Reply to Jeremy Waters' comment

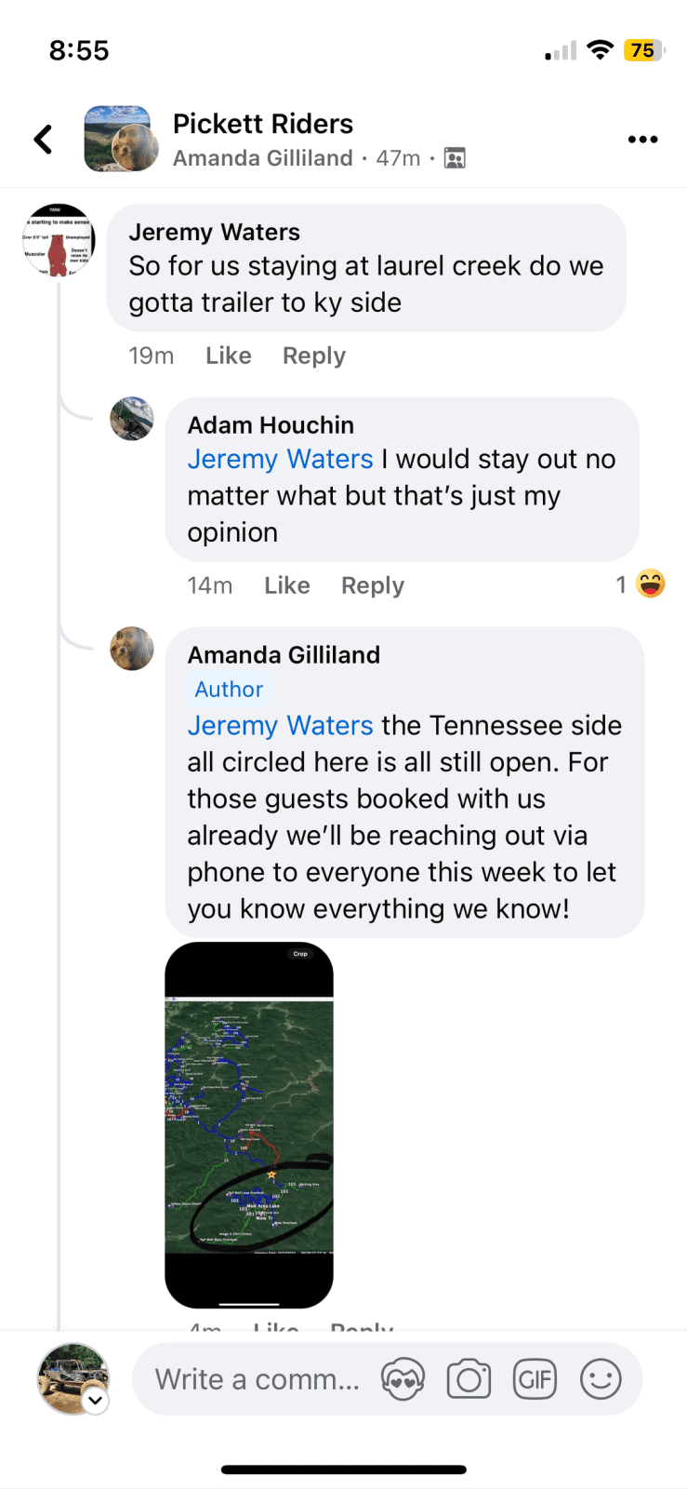point(314,355)
